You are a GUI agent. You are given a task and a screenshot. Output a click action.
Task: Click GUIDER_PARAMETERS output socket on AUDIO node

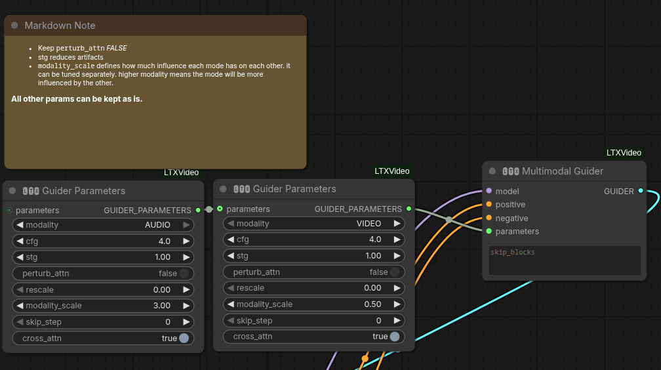[x=198, y=210]
